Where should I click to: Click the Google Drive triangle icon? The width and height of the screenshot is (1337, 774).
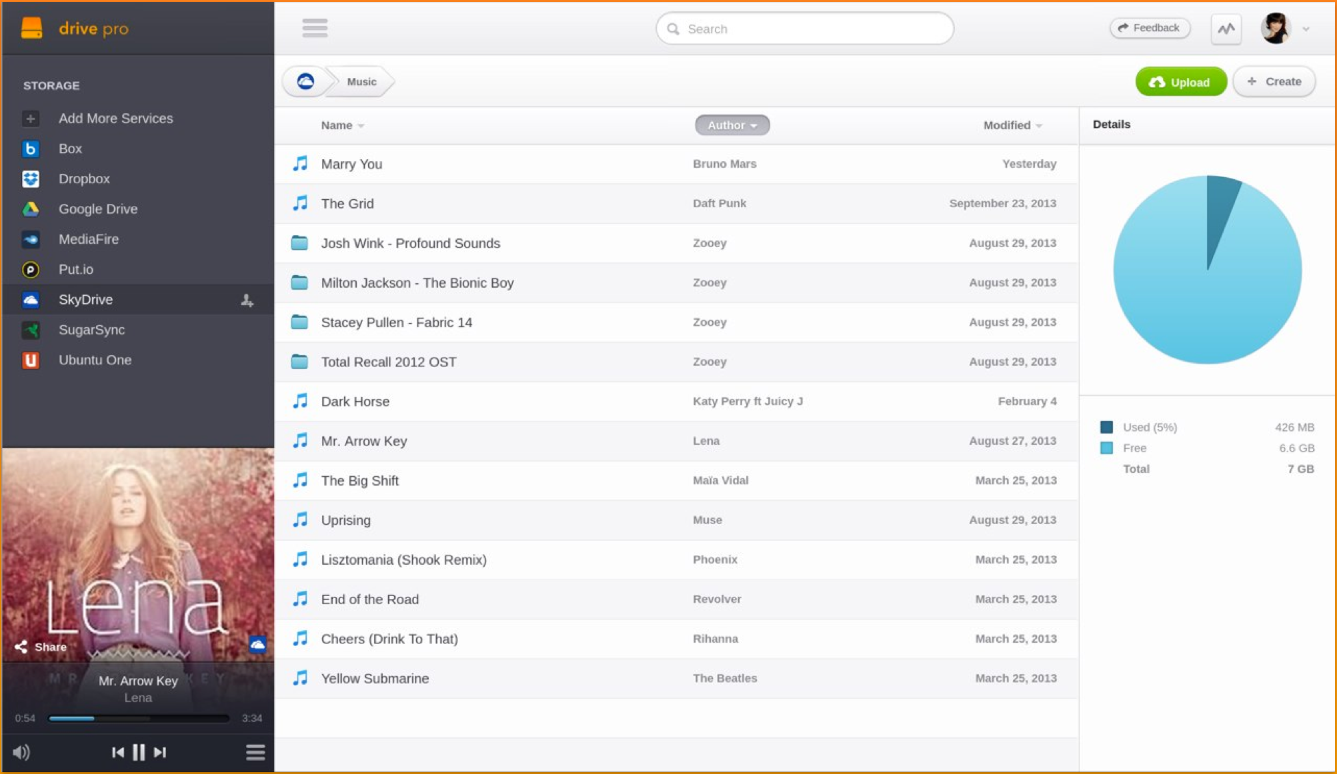tap(30, 209)
